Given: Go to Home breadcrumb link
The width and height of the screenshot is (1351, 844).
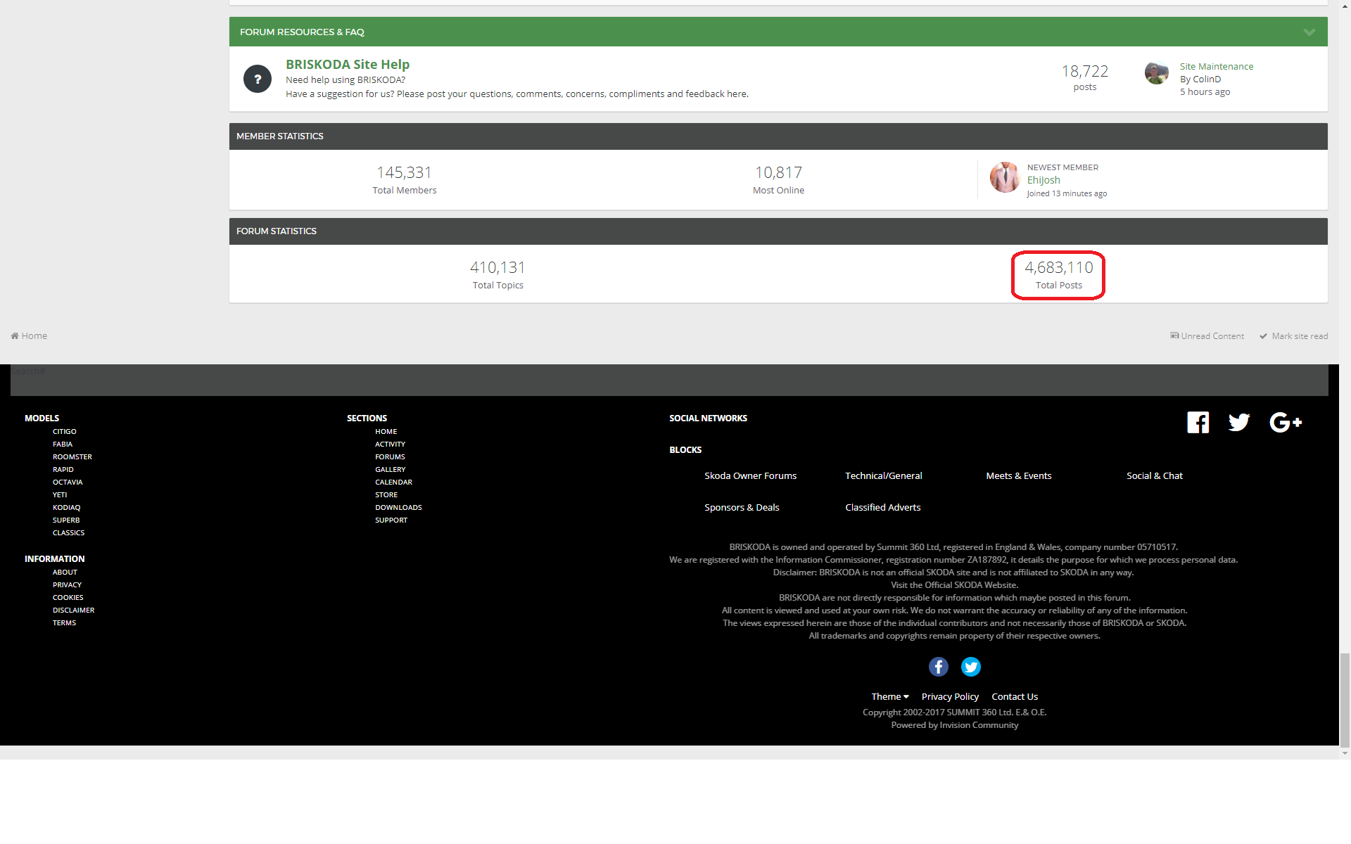Looking at the screenshot, I should [29, 335].
